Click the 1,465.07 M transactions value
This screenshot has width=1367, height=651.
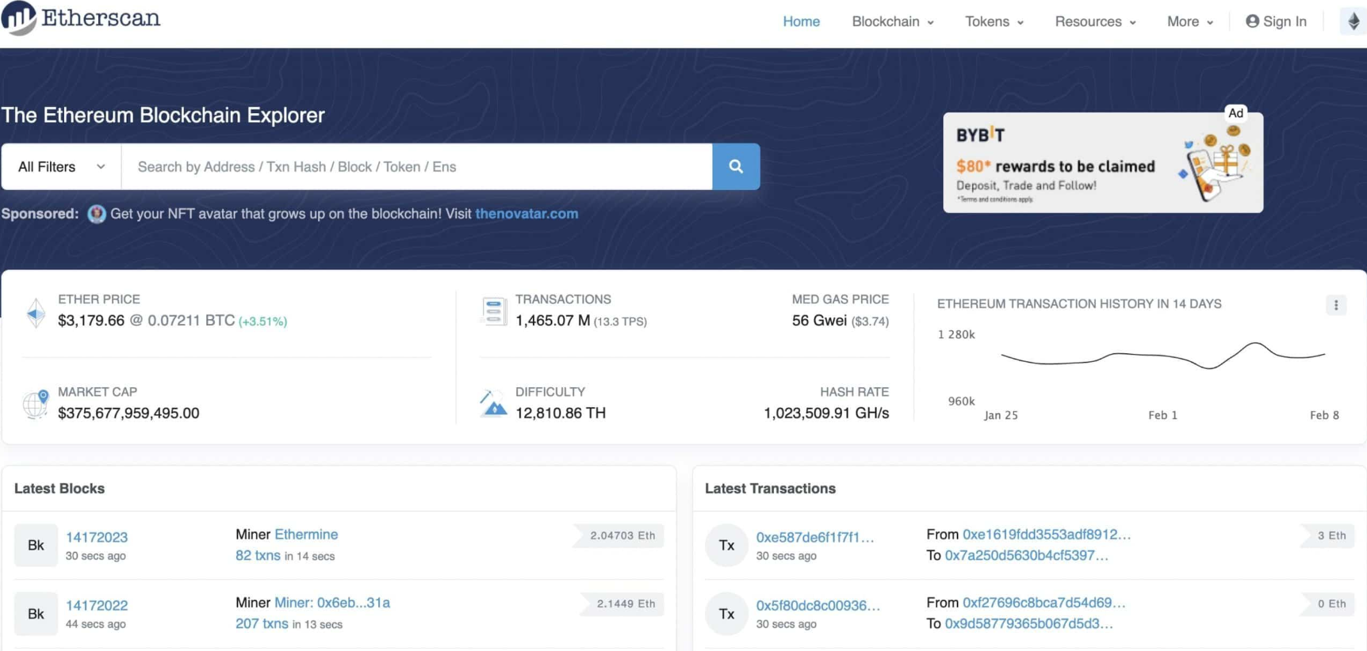553,321
